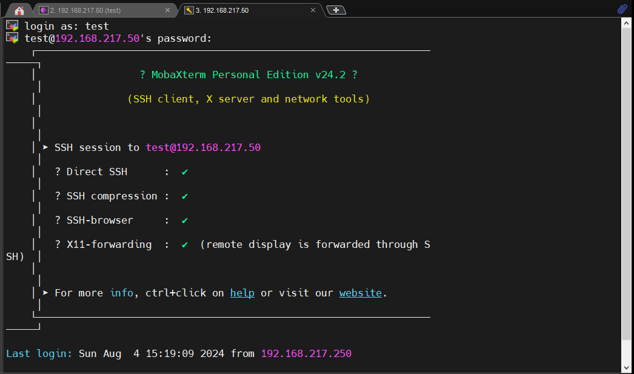The width and height of the screenshot is (634, 374).
Task: Click the 'SSH-browser' line
Action: pyautogui.click(x=121, y=221)
